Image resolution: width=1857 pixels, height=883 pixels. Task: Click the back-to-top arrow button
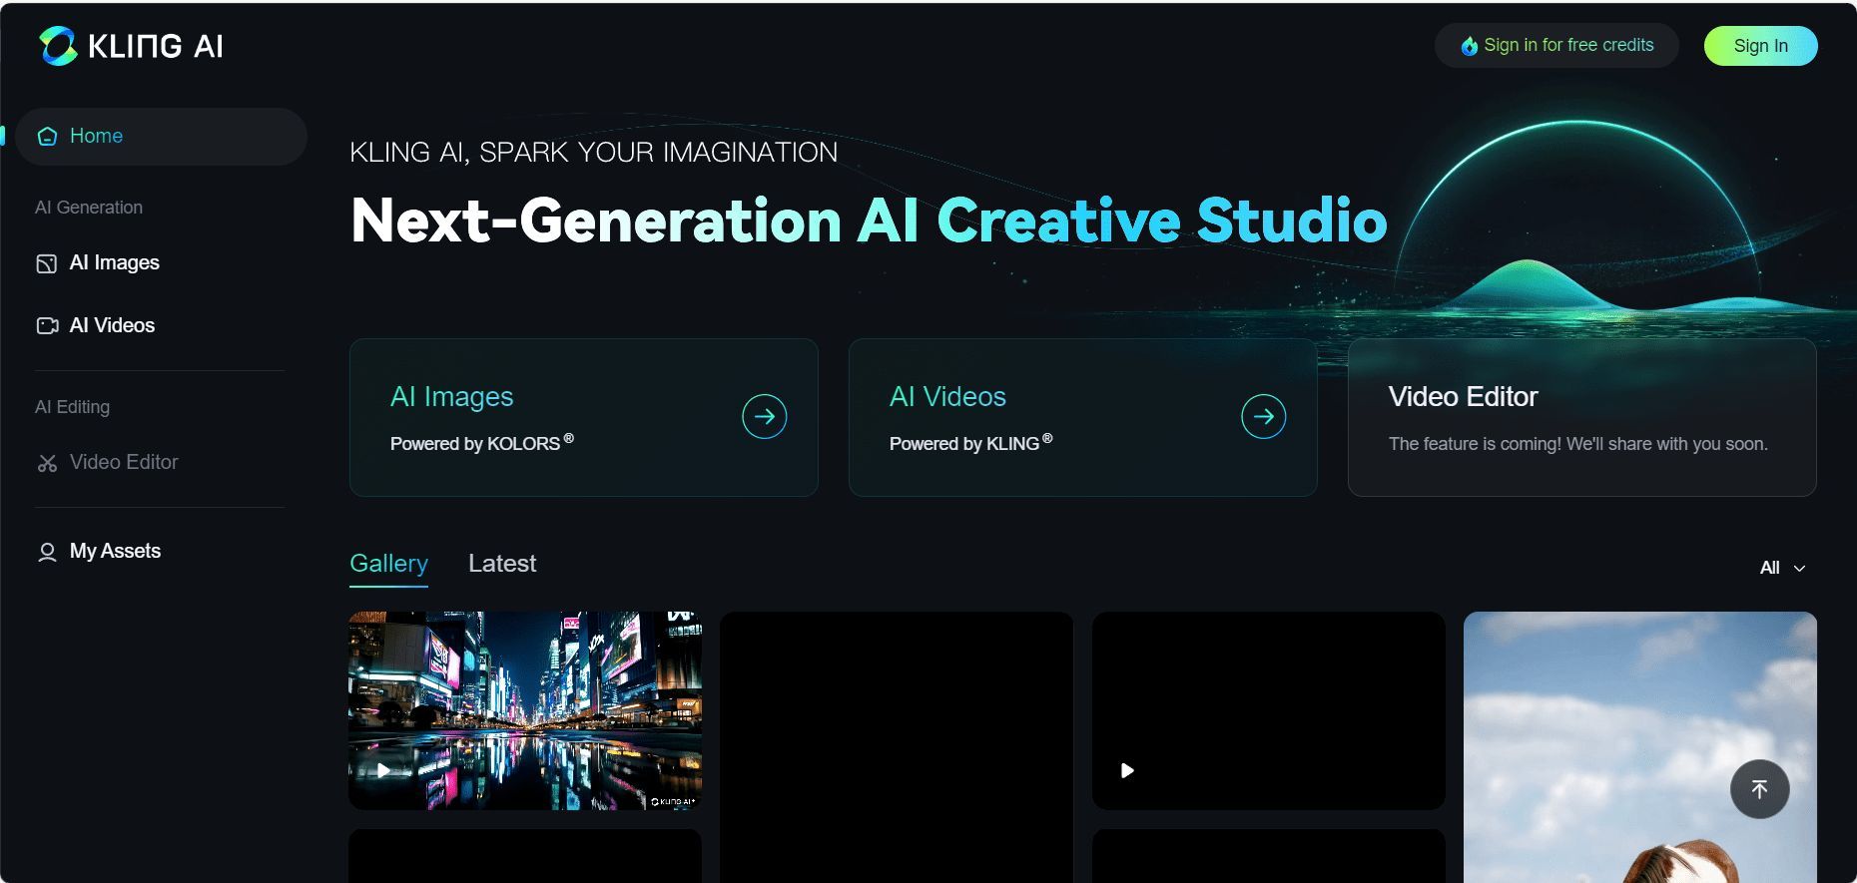click(1759, 789)
